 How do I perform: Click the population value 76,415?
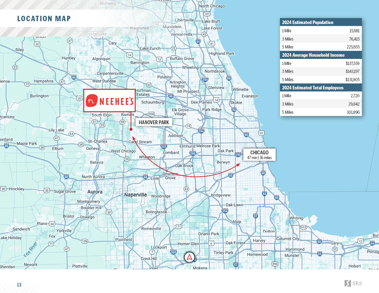coord(354,39)
